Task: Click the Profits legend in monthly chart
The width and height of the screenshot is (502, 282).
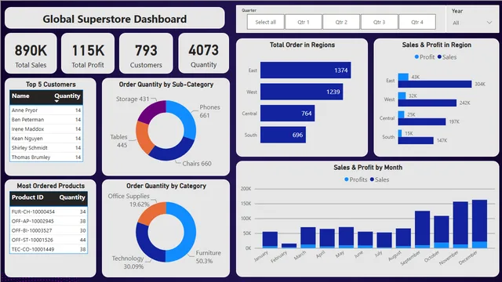Action: click(x=355, y=179)
